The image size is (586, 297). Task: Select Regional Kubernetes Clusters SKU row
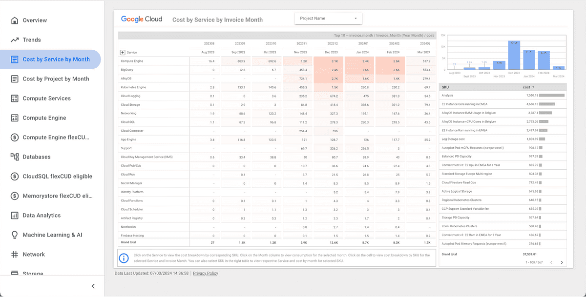(503, 200)
